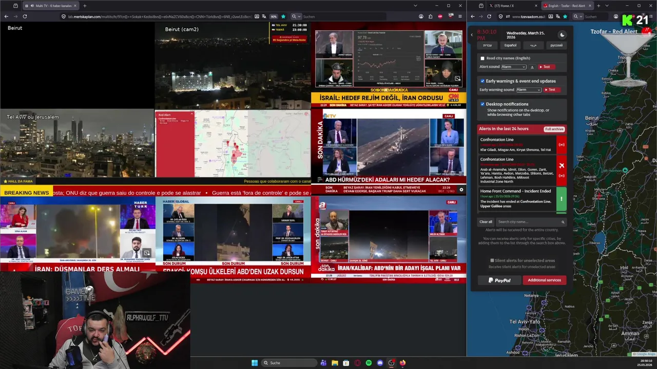Open new tab in Tzofar browser window

click(x=598, y=6)
